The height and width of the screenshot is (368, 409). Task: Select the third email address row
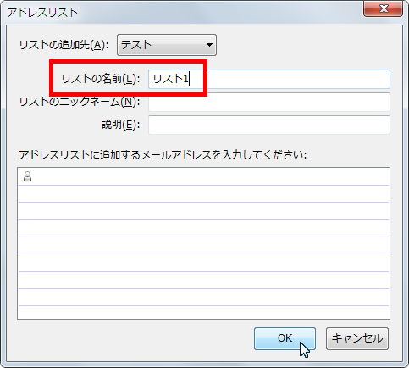203,211
